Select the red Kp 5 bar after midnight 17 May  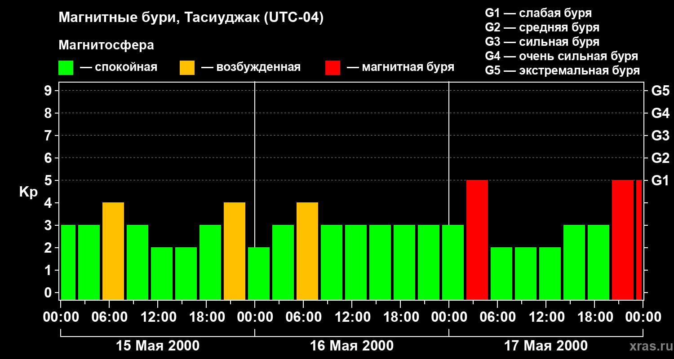477,240
